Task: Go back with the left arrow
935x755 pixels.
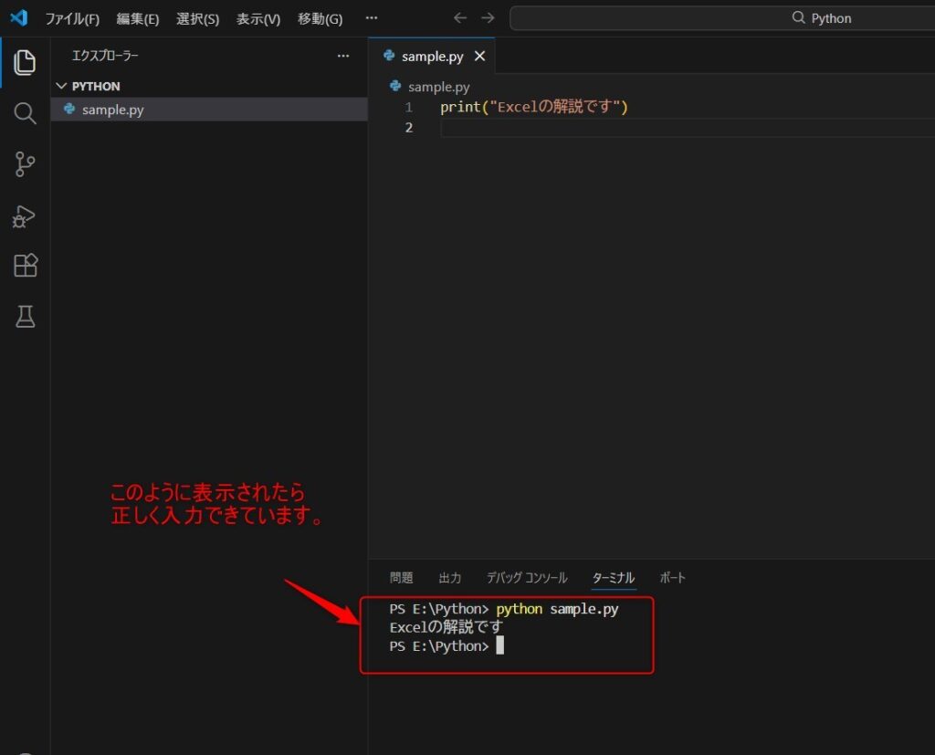Action: tap(460, 18)
